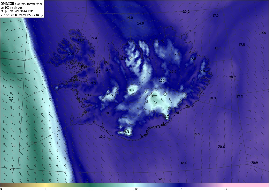This screenshot has height=191, width=269.
Task: Click the map value 14.4
Action: click(75, 86)
